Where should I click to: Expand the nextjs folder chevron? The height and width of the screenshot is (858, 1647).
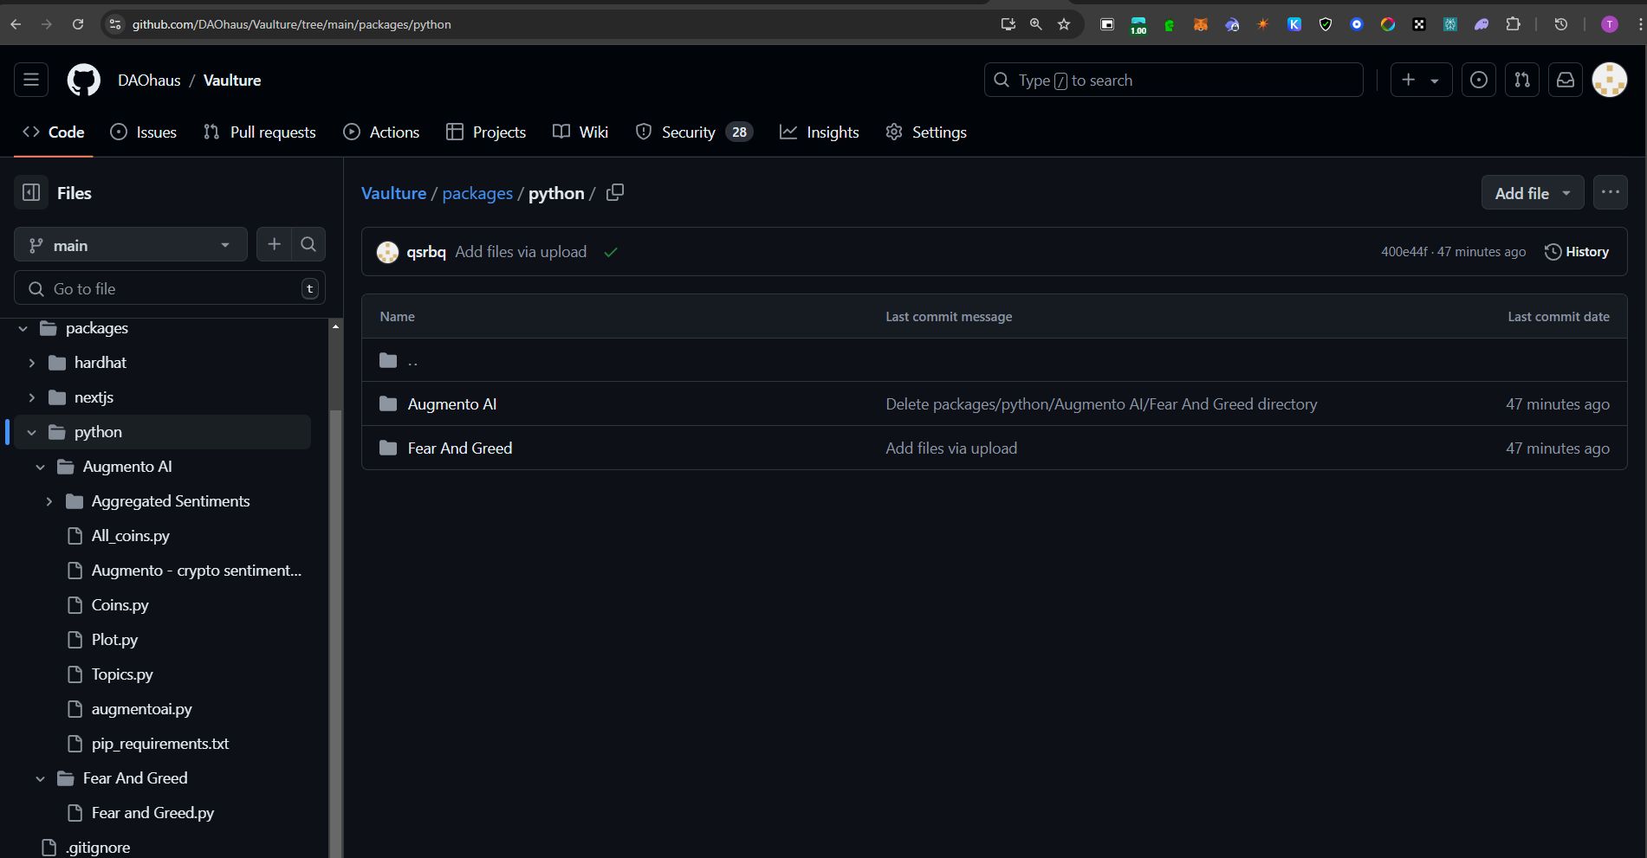(32, 397)
